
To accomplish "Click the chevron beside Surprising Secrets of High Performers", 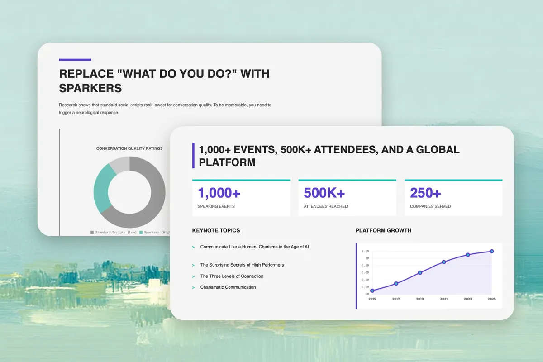I will [194, 265].
